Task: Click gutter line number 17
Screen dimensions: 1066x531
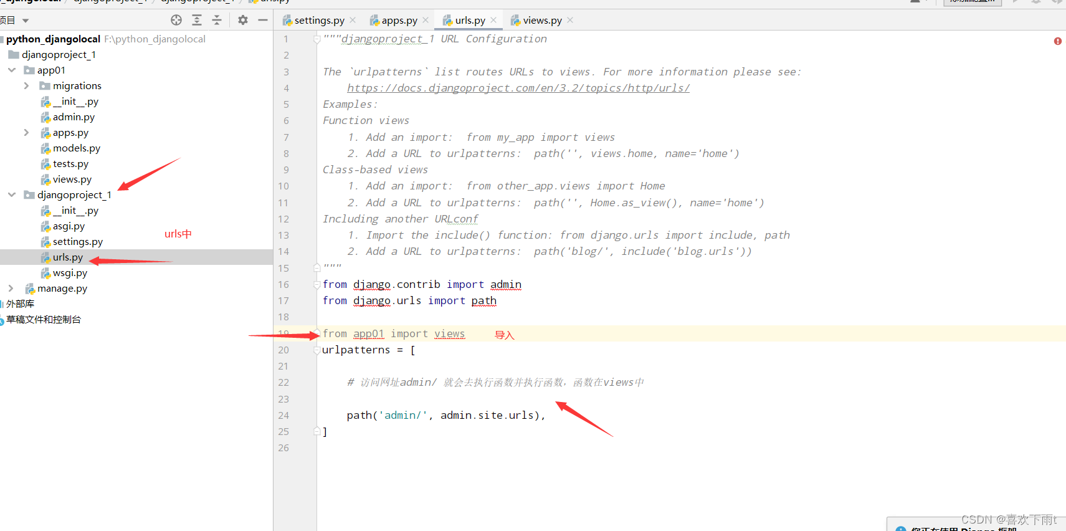Action: (x=283, y=300)
